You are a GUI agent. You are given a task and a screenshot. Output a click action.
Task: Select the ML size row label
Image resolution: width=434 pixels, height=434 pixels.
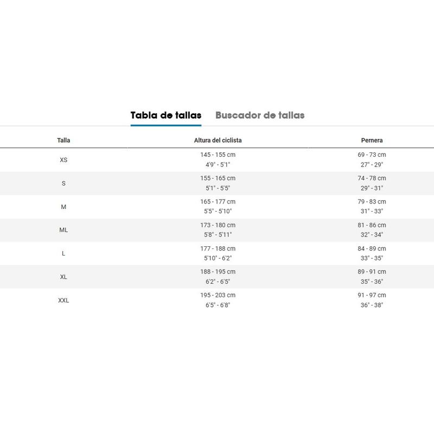click(x=63, y=230)
